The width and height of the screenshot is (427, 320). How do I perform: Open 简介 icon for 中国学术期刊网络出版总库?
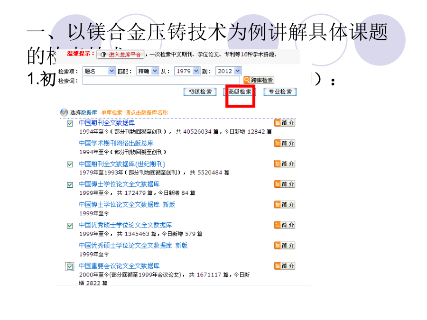pos(285,143)
